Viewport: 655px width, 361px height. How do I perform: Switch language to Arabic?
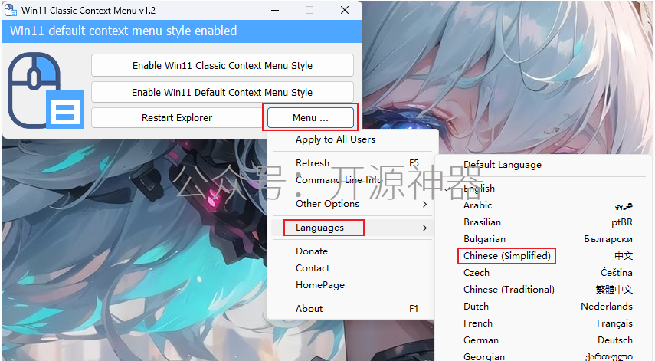coord(543,205)
